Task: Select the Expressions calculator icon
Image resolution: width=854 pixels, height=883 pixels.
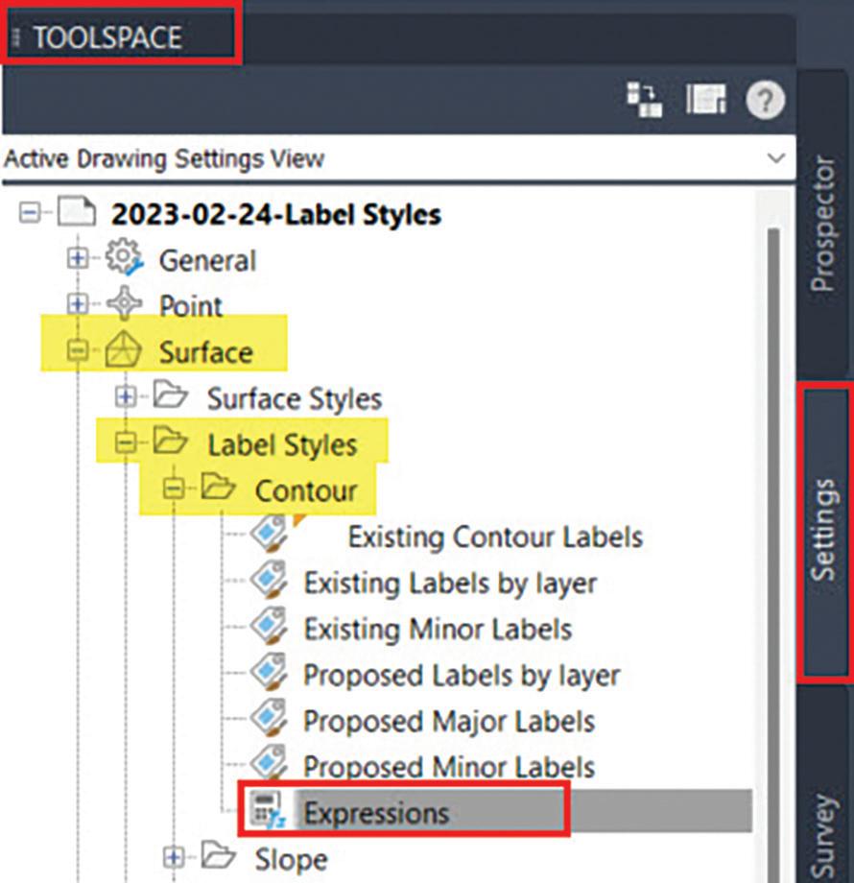Action: click(x=268, y=811)
